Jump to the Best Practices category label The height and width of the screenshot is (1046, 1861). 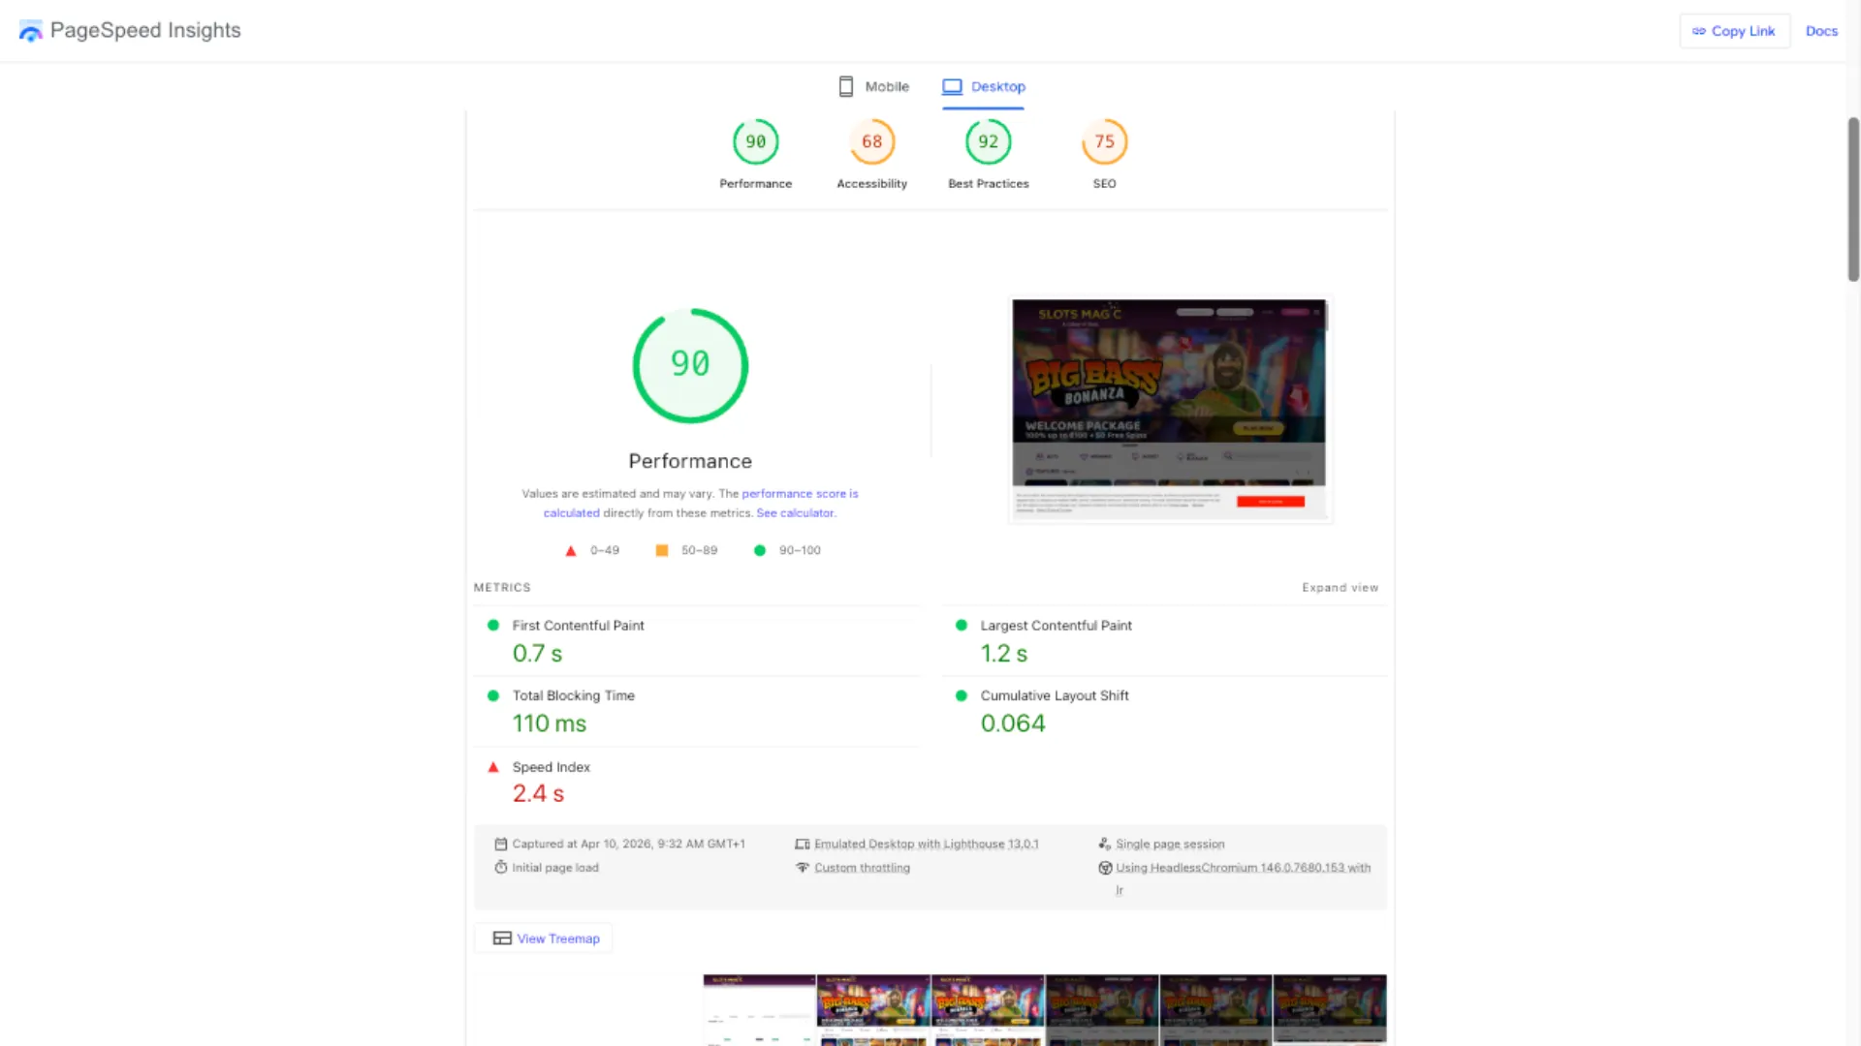pyautogui.click(x=988, y=183)
